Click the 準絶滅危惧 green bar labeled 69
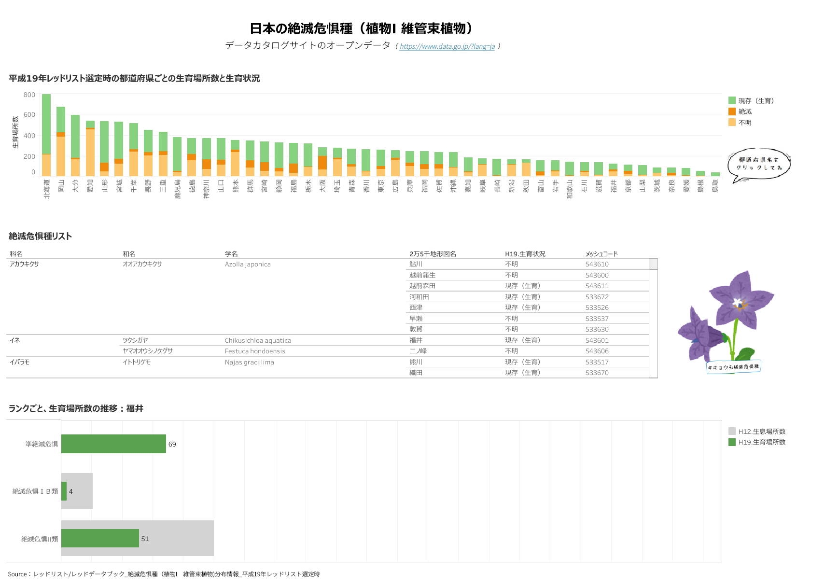Screen dimensions: 825x586 click(x=113, y=444)
